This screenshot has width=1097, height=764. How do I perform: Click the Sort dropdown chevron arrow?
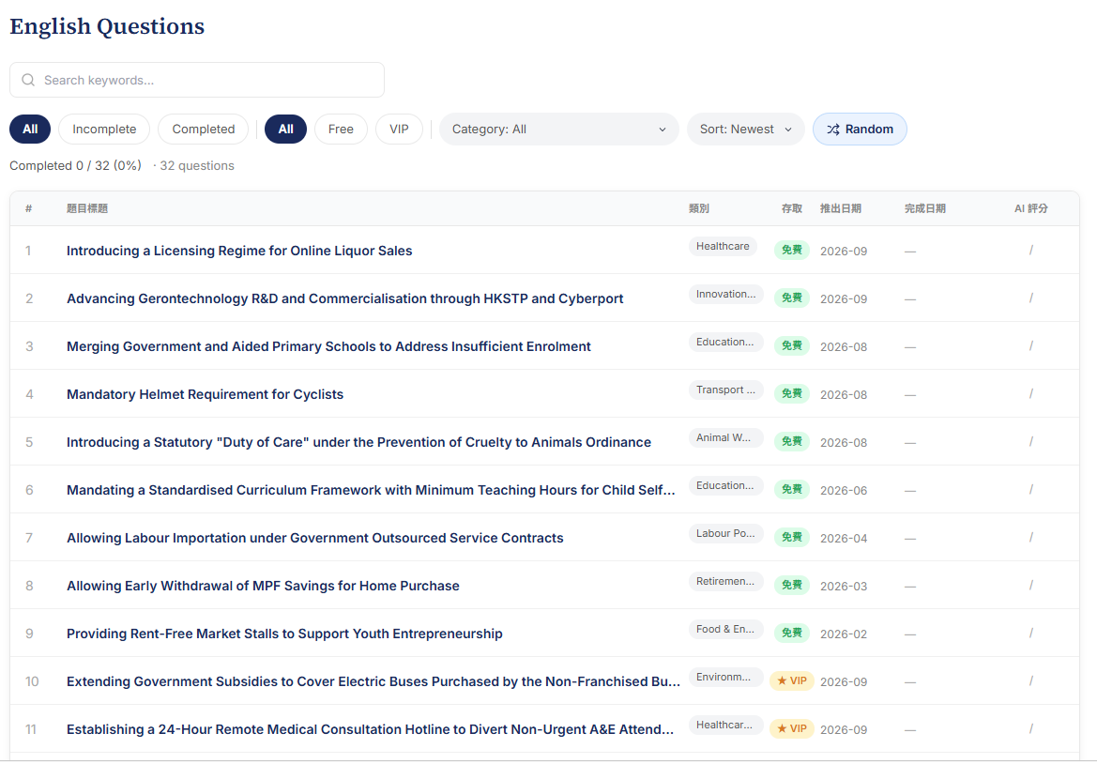click(x=788, y=130)
